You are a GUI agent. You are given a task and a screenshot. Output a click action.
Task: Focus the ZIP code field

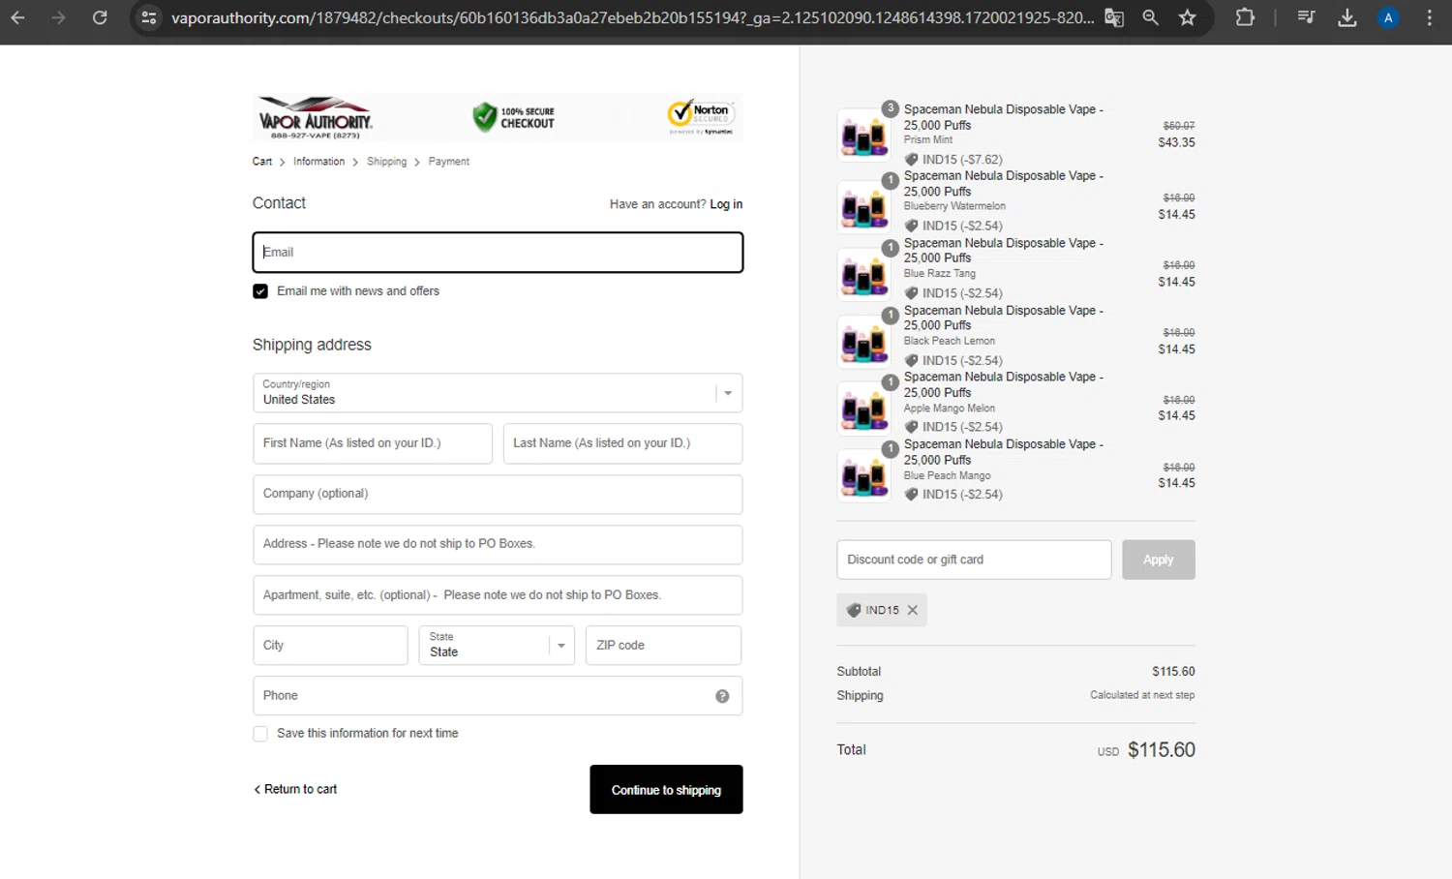(x=663, y=645)
